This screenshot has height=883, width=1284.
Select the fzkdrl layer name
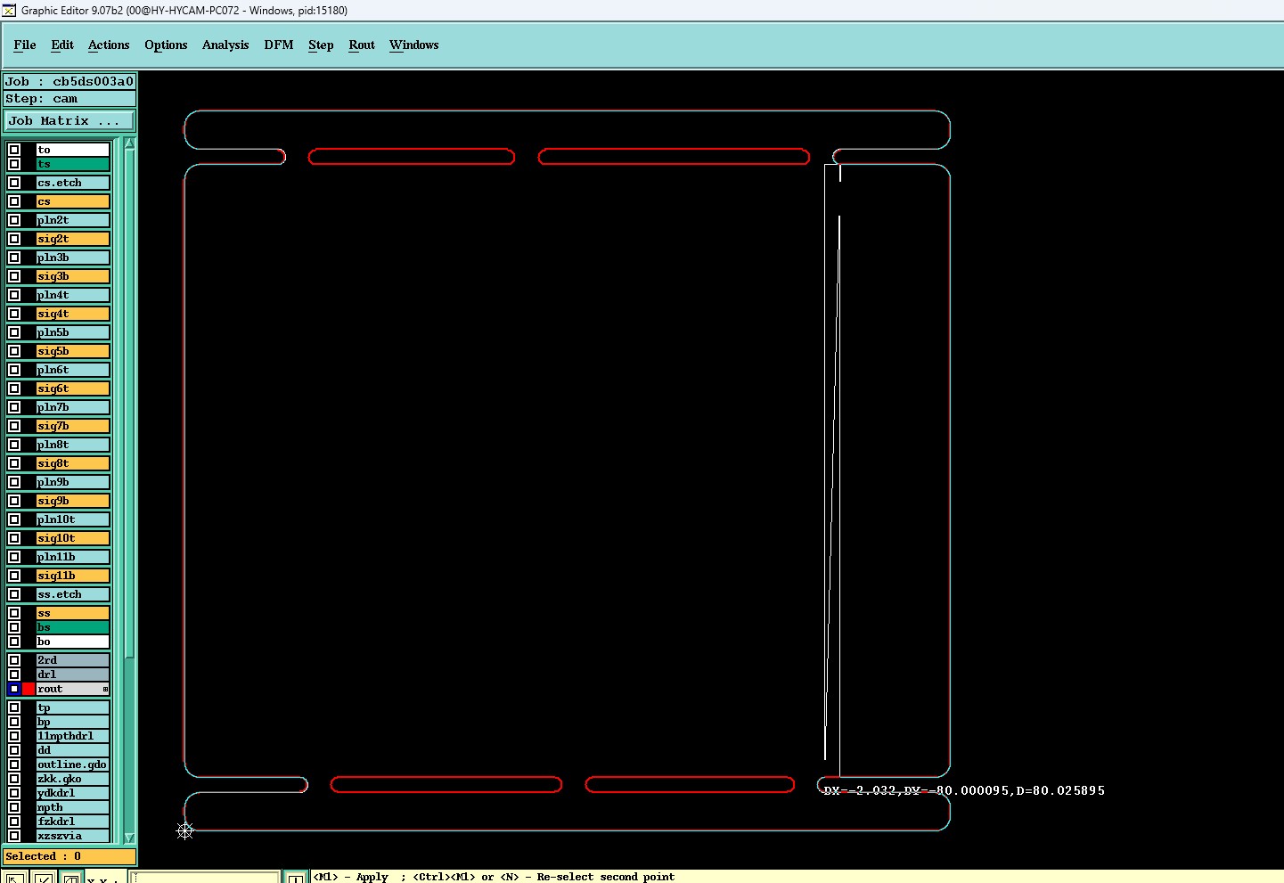coord(72,822)
